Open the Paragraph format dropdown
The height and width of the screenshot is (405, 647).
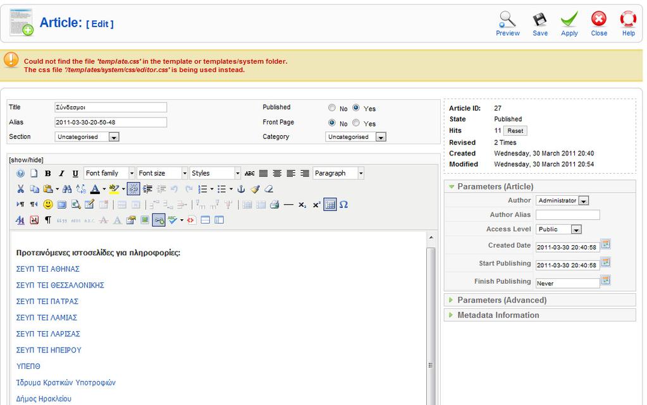pos(338,173)
